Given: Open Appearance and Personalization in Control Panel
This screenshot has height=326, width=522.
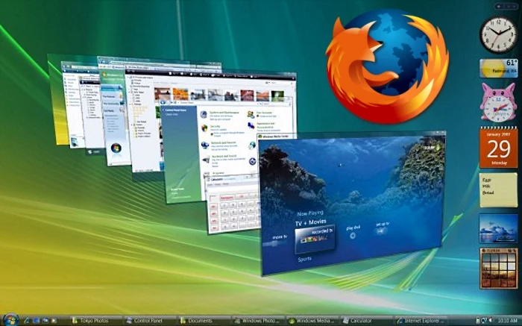Looking at the screenshot, I should (x=265, y=125).
